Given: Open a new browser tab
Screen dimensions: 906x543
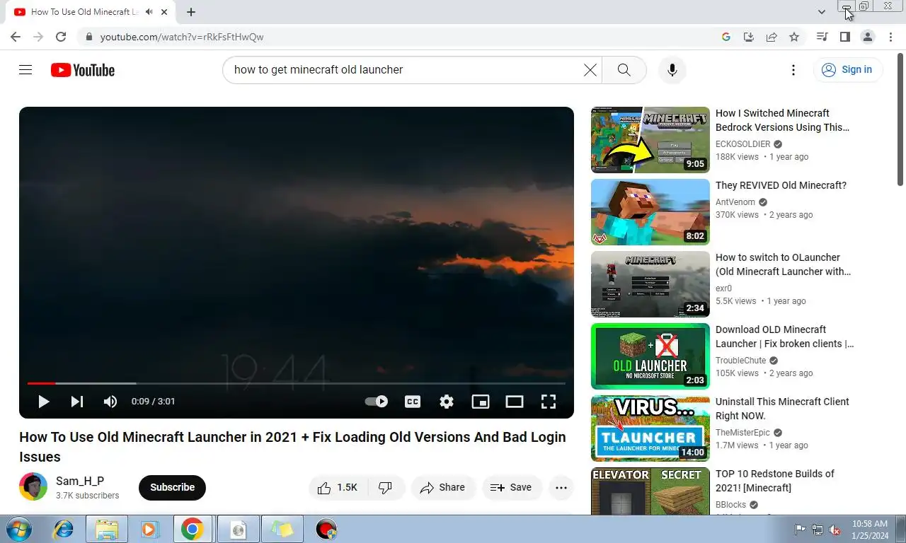Looking at the screenshot, I should [191, 12].
